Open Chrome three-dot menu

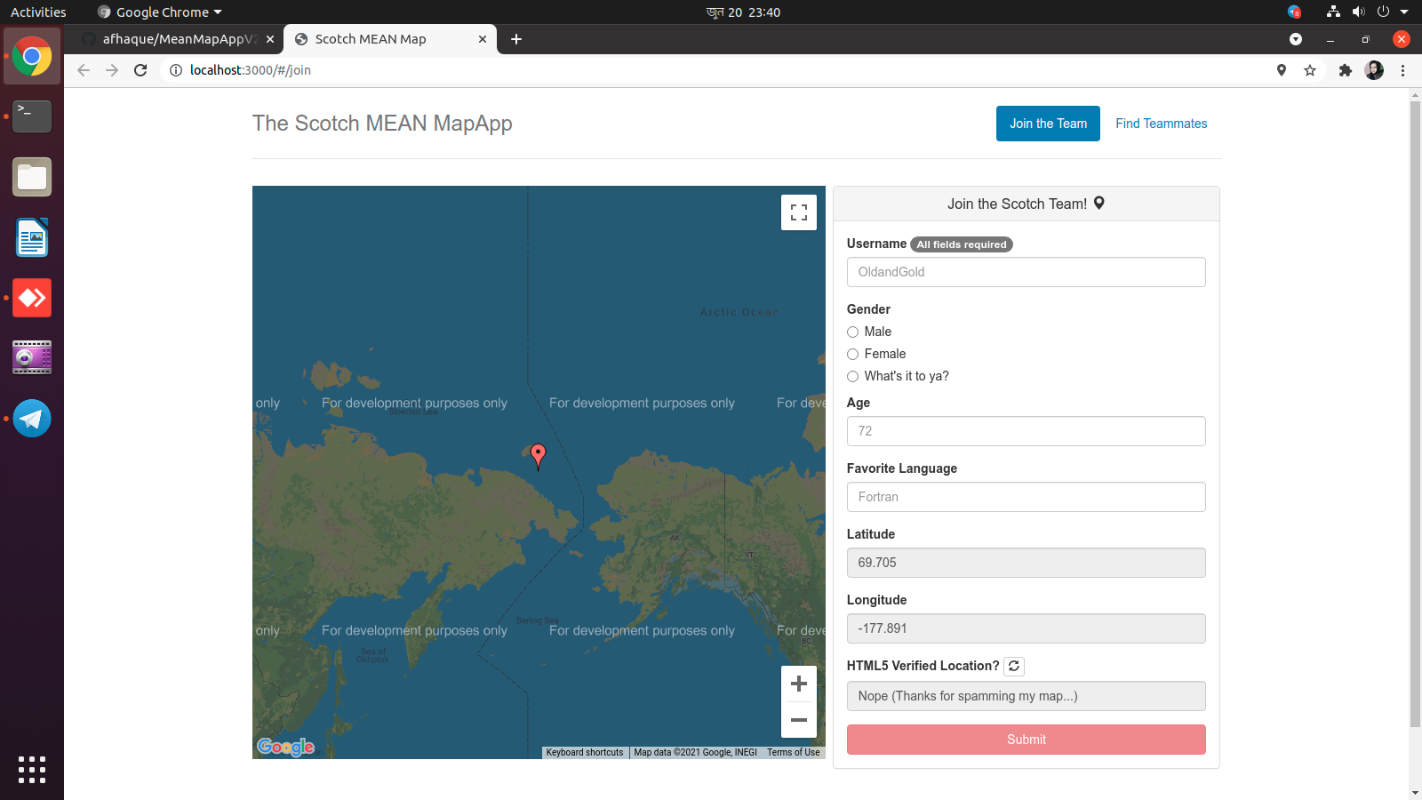(x=1403, y=70)
